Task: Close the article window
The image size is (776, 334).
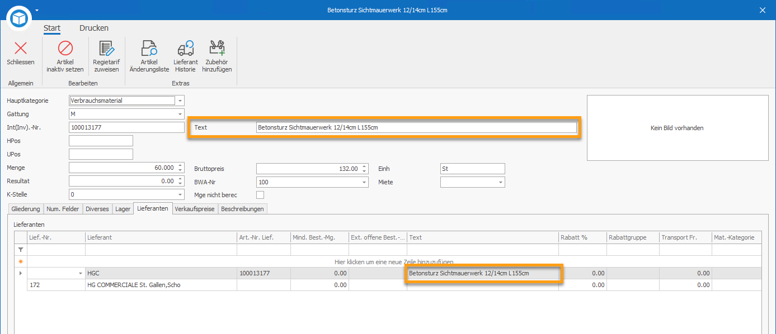Action: [762, 10]
